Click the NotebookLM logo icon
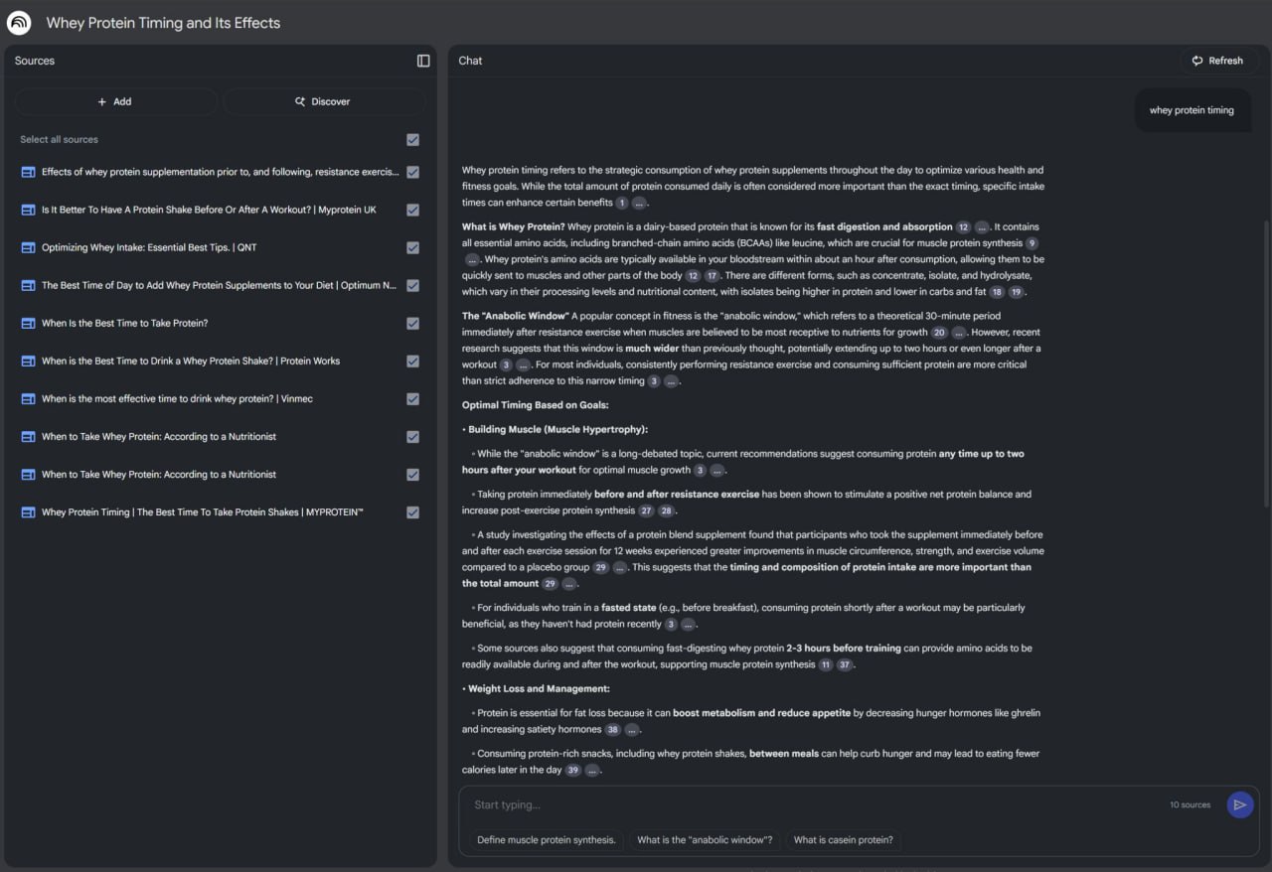 19,23
